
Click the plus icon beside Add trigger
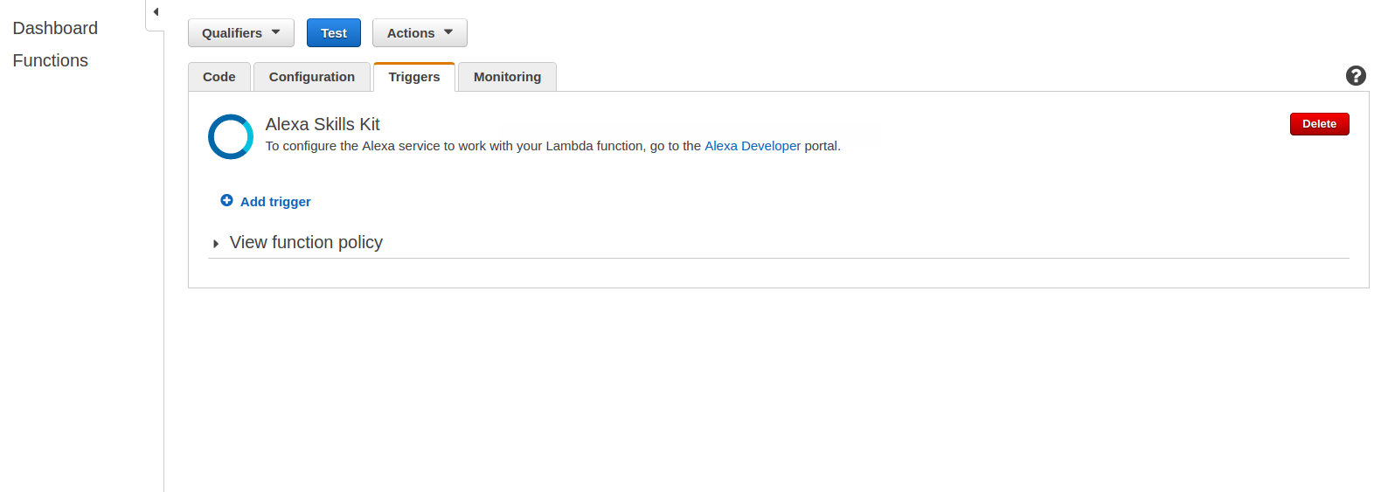(226, 201)
